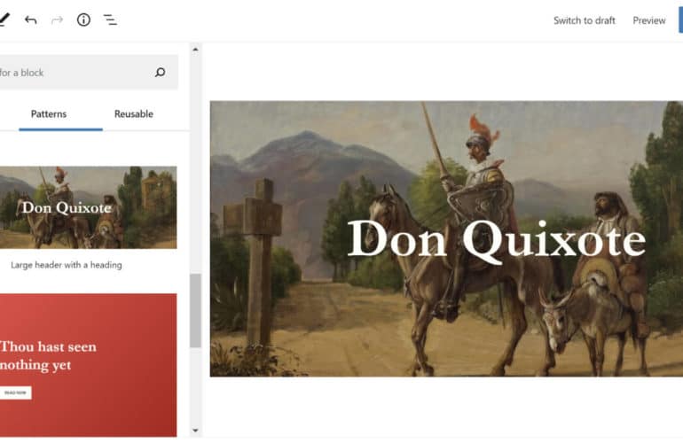This screenshot has height=443, width=683.
Task: Click the 'Large header with a heading' label
Action: 67,265
